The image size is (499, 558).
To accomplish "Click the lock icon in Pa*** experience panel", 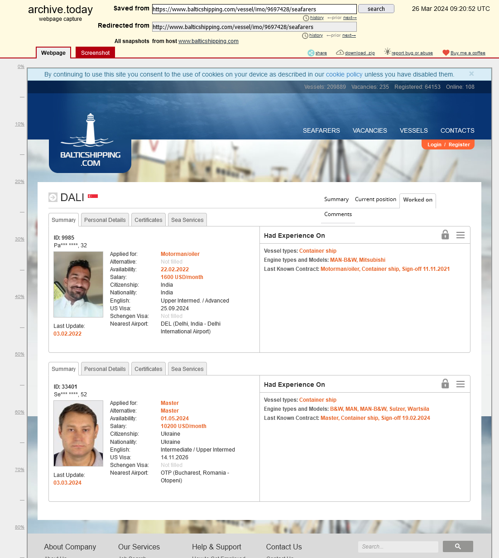I will click(445, 235).
